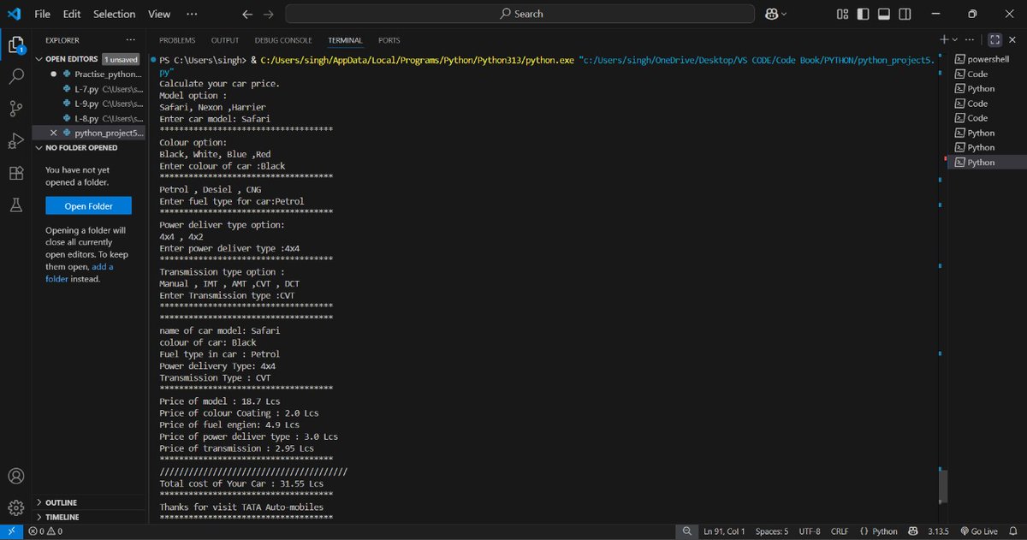Open the Source Control view
Image resolution: width=1027 pixels, height=540 pixels.
pos(15,108)
